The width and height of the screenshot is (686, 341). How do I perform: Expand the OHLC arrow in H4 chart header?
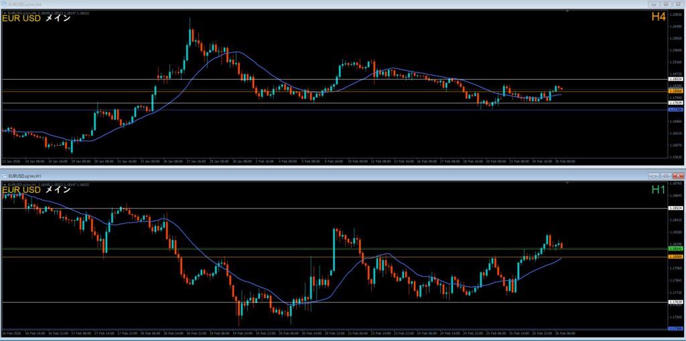click(5, 13)
